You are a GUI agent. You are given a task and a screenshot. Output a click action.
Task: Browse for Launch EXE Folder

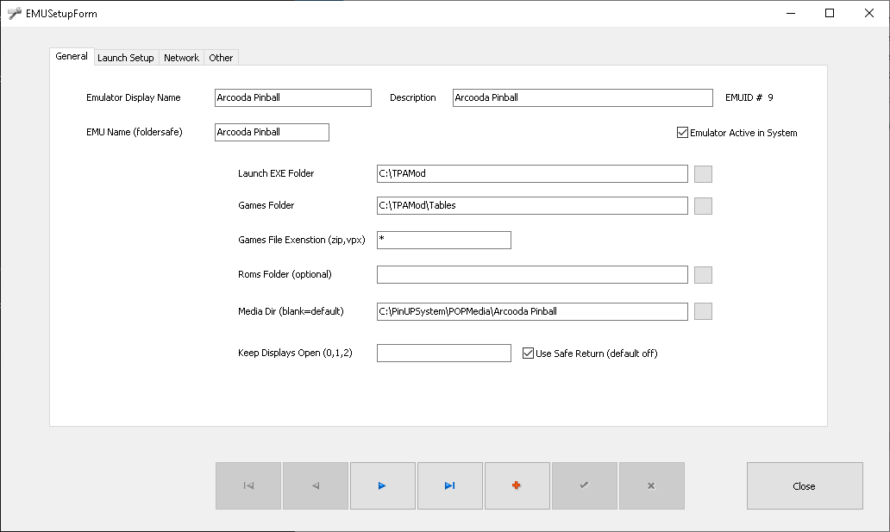pyautogui.click(x=703, y=174)
